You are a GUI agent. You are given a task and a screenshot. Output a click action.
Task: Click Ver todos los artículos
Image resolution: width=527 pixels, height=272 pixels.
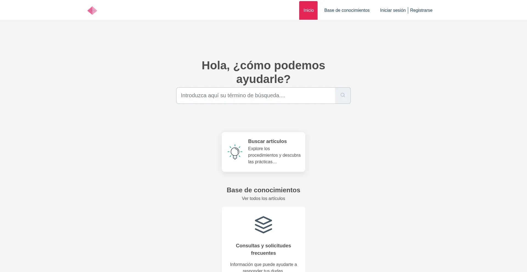263,199
